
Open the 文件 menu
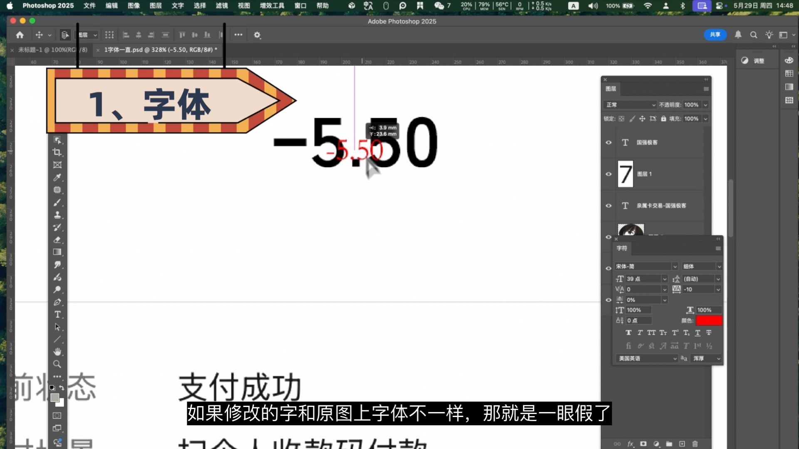tap(89, 5)
